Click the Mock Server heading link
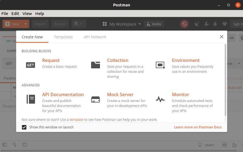The image size is (243, 152). coord(120,94)
